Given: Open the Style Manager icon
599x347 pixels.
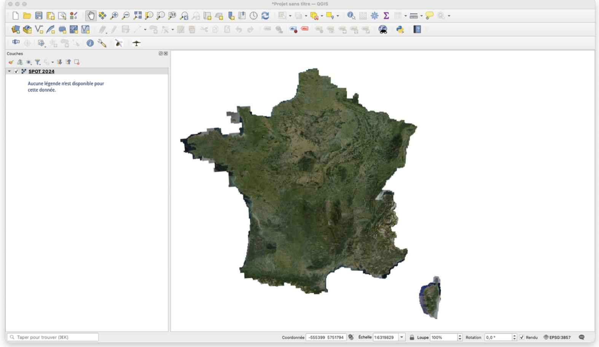Looking at the screenshot, I should 73,16.
